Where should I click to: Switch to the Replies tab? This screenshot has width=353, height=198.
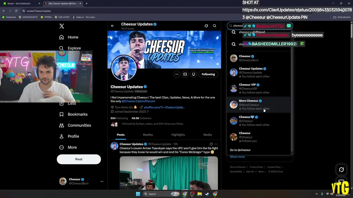[148, 135]
